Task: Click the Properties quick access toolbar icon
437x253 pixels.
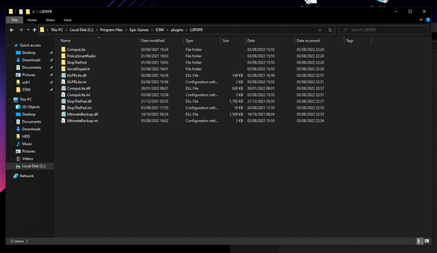Action: click(21, 12)
